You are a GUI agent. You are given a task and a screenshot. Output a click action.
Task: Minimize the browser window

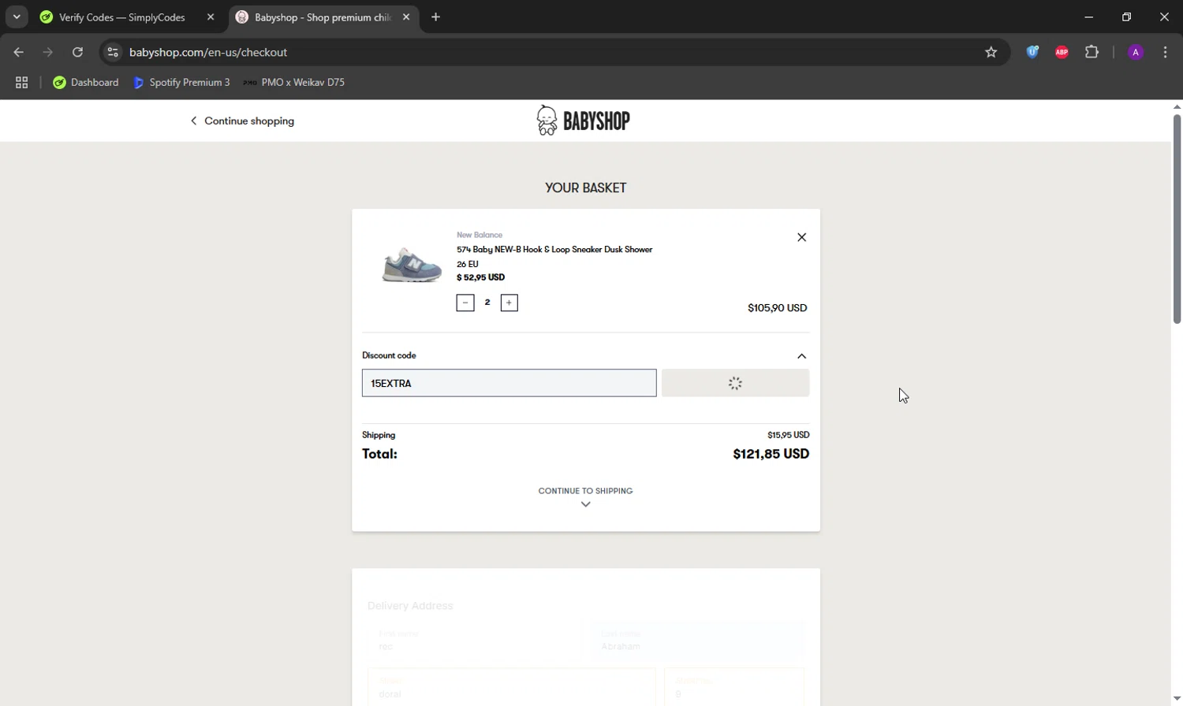pyautogui.click(x=1088, y=17)
